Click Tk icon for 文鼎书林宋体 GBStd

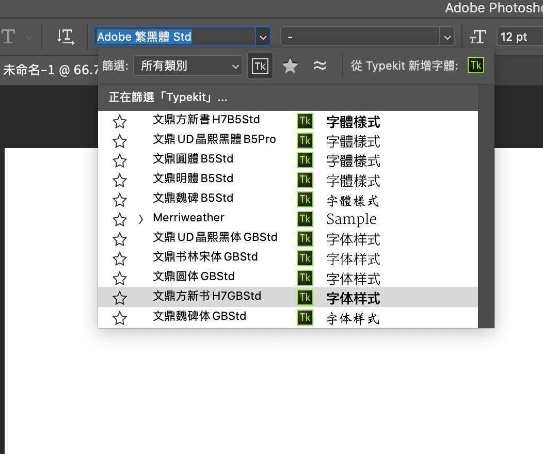305,258
